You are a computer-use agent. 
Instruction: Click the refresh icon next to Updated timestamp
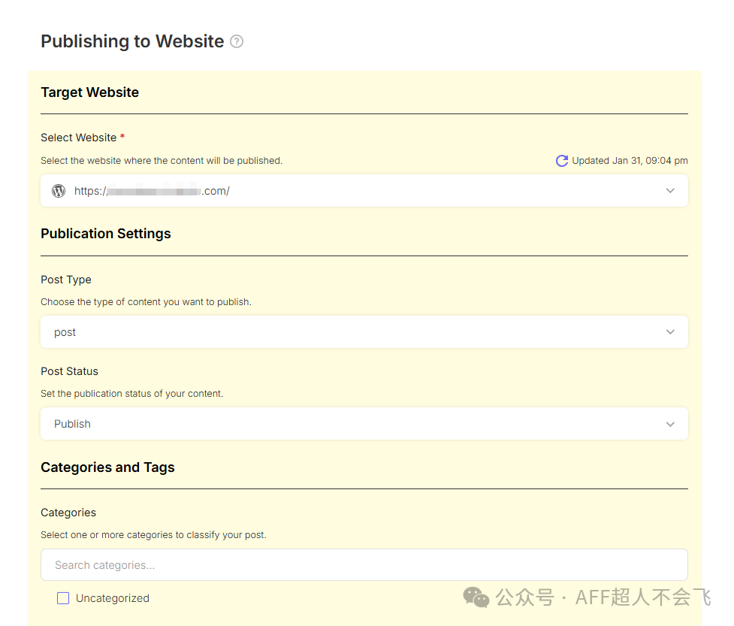coord(562,161)
